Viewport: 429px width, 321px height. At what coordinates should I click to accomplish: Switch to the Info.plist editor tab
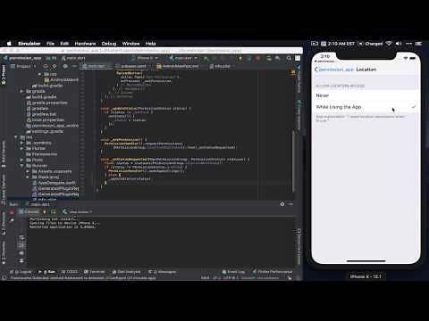click(220, 66)
